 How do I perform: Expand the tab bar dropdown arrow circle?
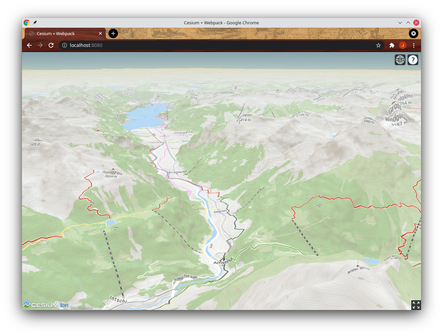414,33
